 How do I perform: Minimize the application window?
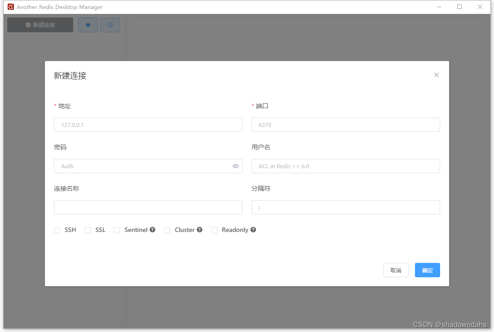tap(439, 7)
